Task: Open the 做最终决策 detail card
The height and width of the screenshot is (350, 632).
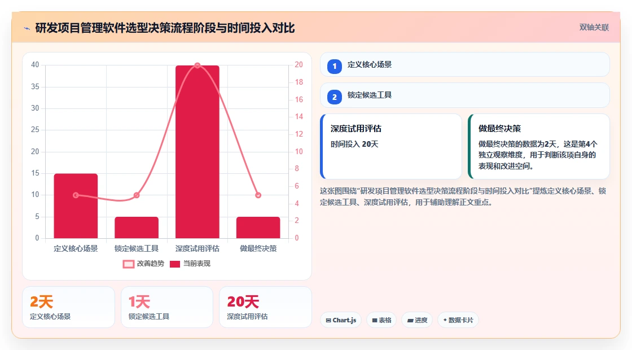Action: click(539, 146)
